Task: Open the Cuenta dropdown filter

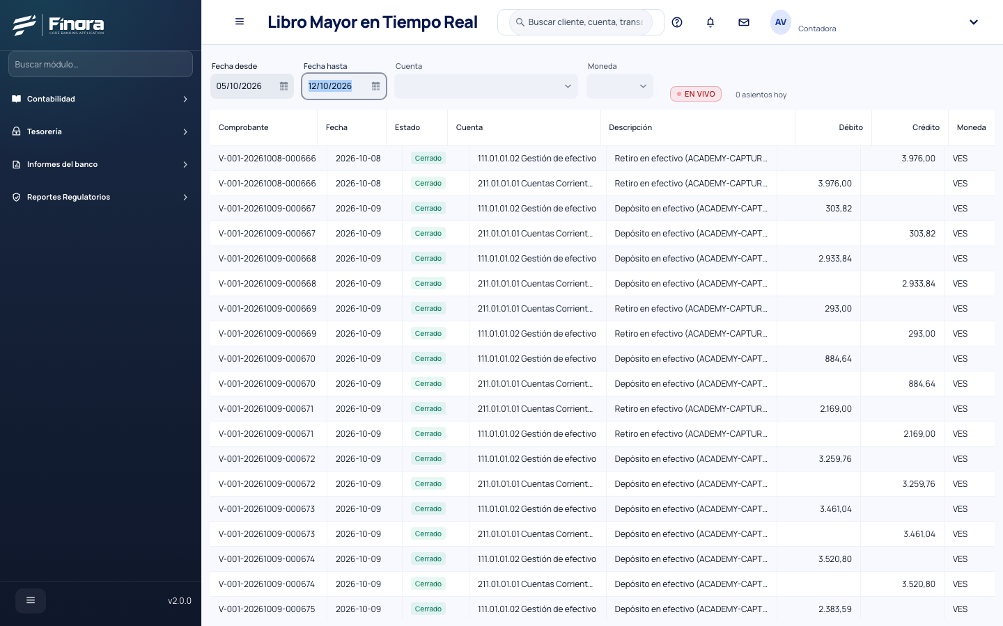Action: [x=486, y=86]
